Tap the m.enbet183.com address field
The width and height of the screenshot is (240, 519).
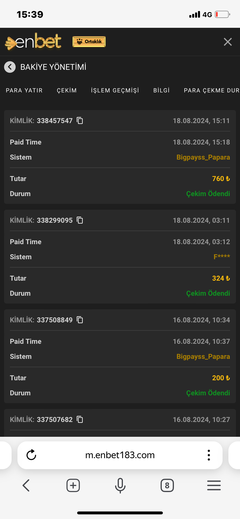coord(120,455)
